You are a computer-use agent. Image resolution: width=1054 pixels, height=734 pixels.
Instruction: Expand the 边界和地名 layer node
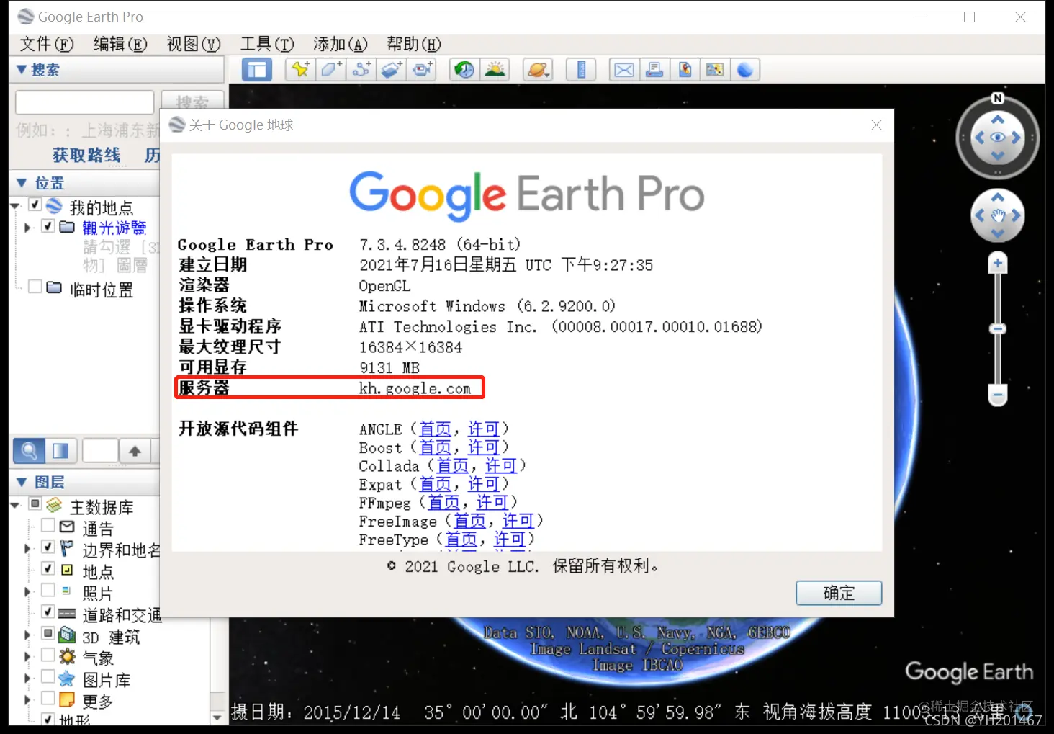coord(28,548)
